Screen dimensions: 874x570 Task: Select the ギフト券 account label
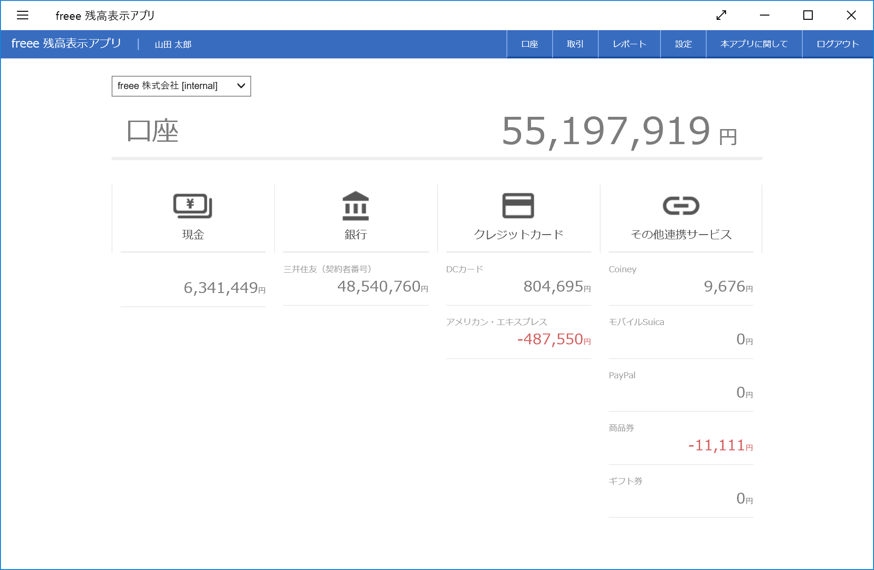click(626, 481)
